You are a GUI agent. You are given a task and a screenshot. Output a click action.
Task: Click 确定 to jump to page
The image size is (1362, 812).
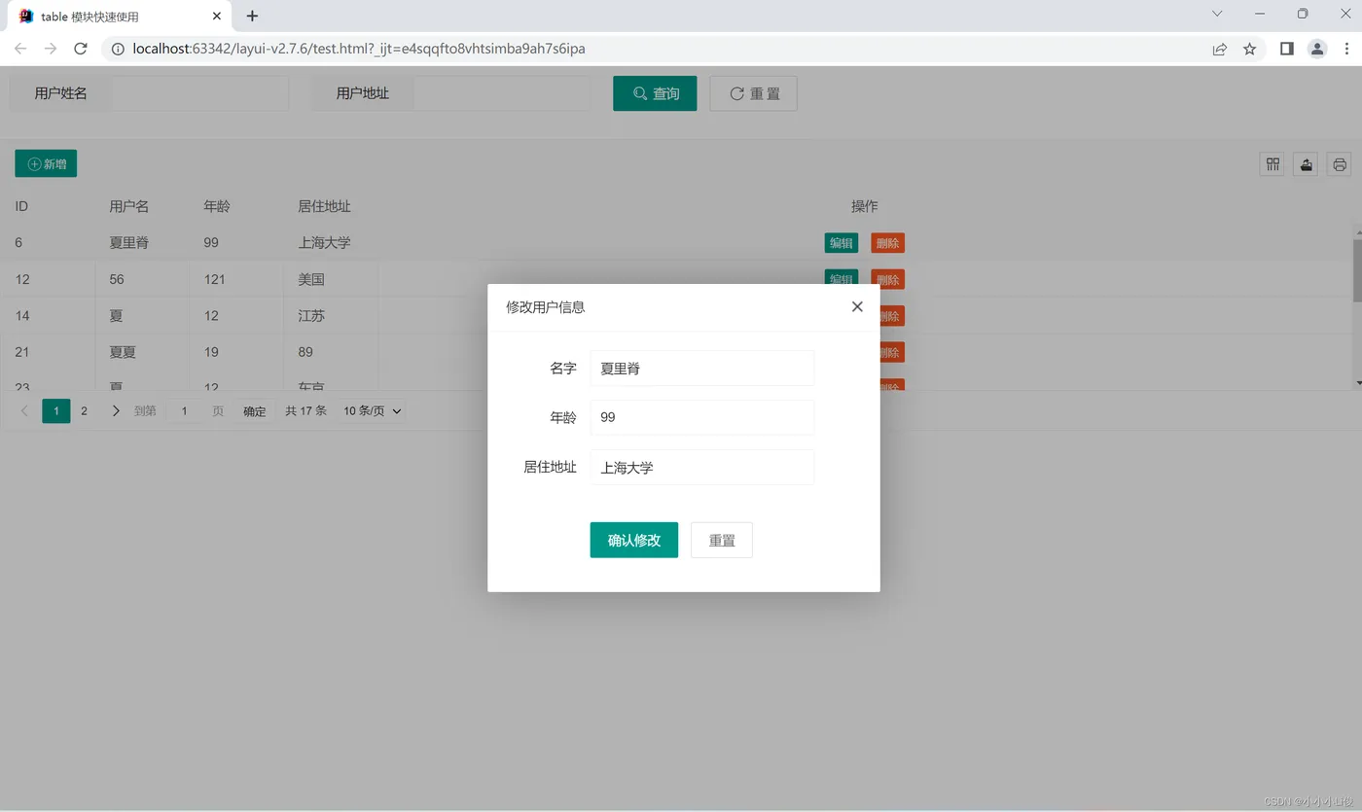click(x=254, y=411)
